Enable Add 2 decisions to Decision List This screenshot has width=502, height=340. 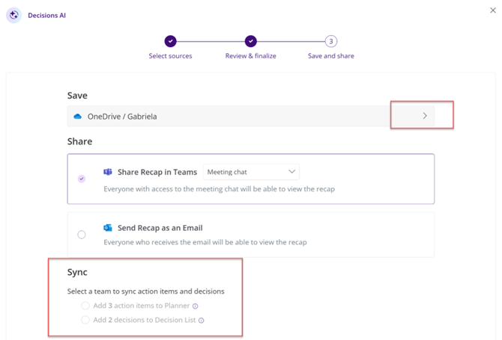coord(85,320)
